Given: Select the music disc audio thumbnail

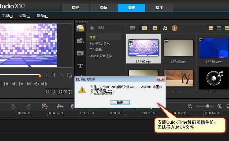Looking at the screenshot, I should point(214,79).
